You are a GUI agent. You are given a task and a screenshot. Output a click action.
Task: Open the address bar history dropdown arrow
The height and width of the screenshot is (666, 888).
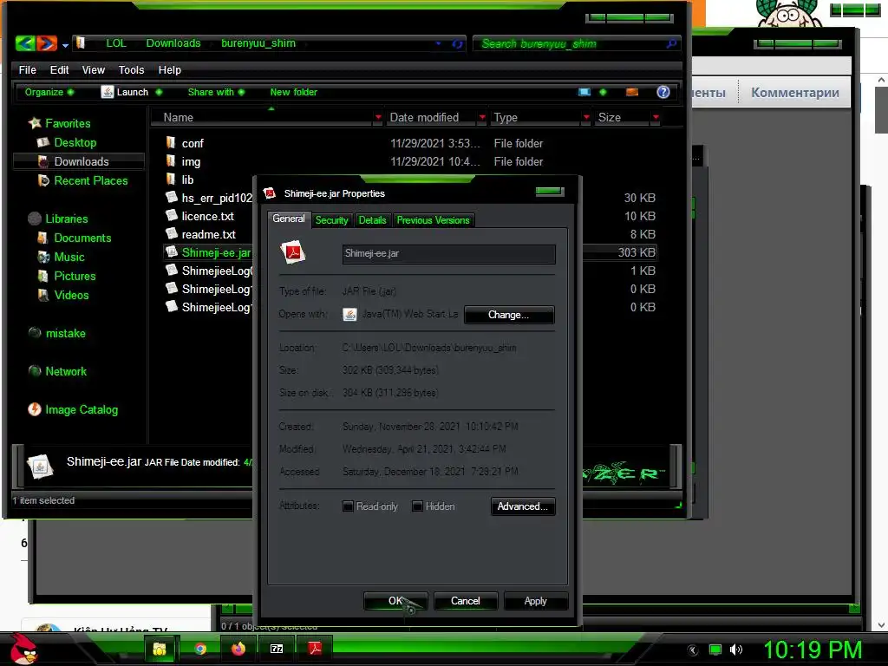(438, 43)
